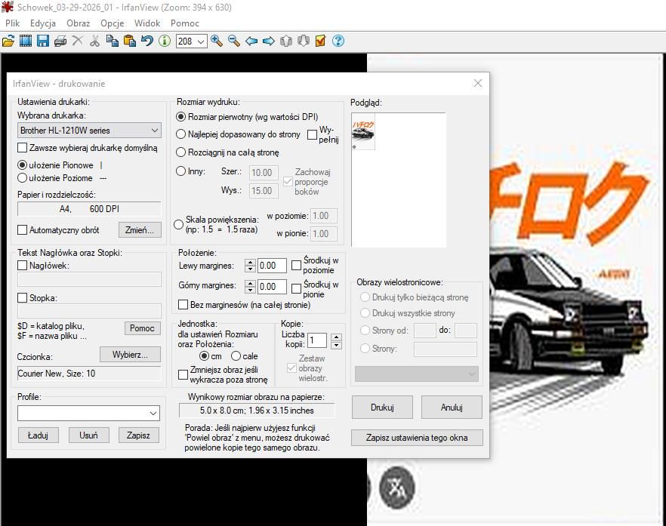This screenshot has width=666, height=526.
Task: Select Rozciągnij na całą stronę option
Action: click(x=181, y=152)
